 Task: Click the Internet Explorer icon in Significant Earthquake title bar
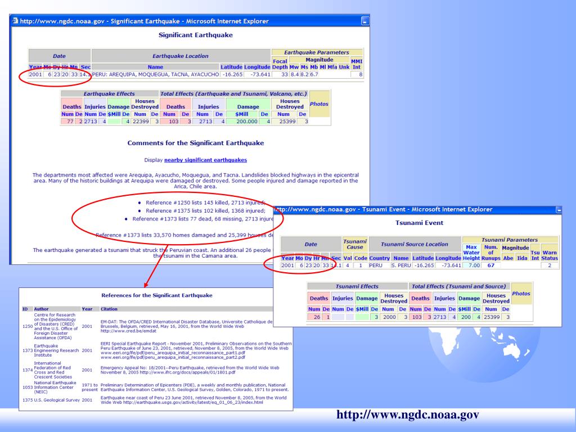coord(15,21)
